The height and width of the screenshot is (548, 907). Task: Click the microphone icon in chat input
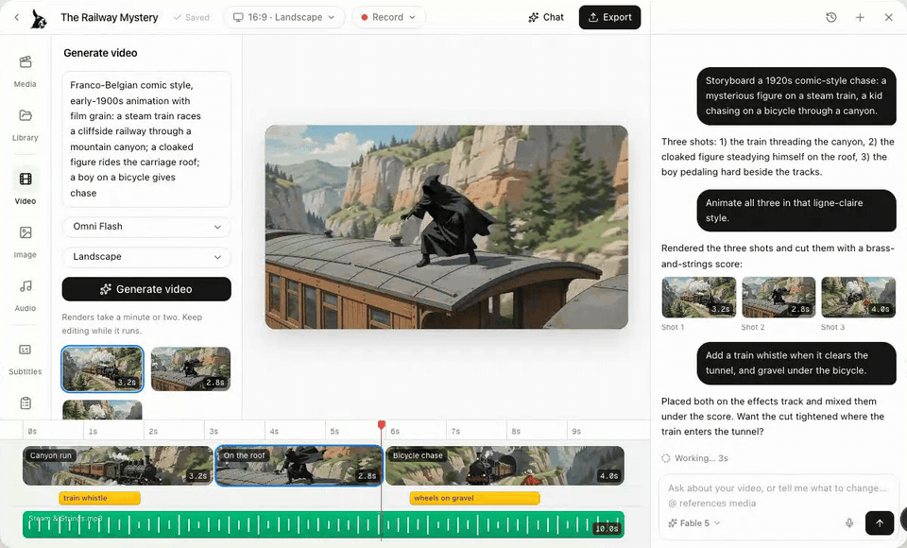[849, 523]
